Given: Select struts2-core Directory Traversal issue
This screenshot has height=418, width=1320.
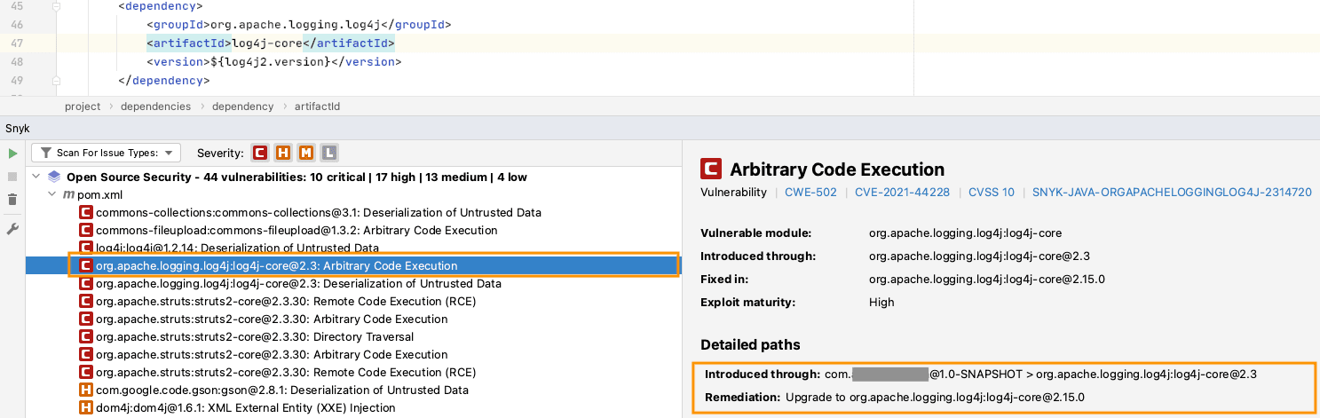Looking at the screenshot, I should [x=255, y=336].
